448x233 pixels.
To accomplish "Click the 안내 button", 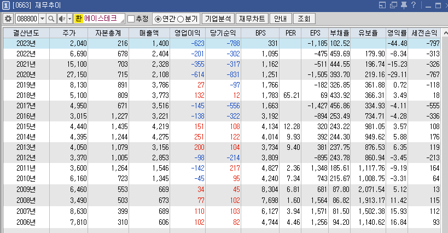I will (x=280, y=19).
